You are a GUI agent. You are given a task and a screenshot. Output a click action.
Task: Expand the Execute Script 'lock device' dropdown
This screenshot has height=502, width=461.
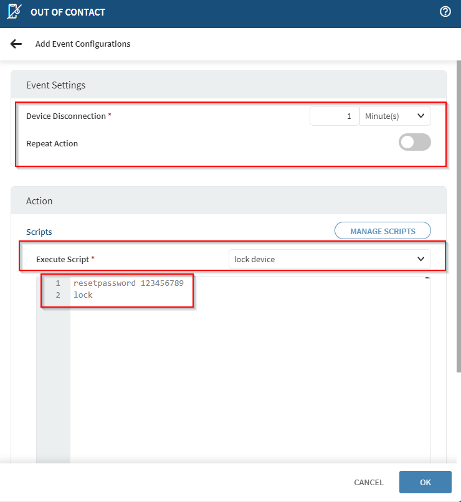329,259
